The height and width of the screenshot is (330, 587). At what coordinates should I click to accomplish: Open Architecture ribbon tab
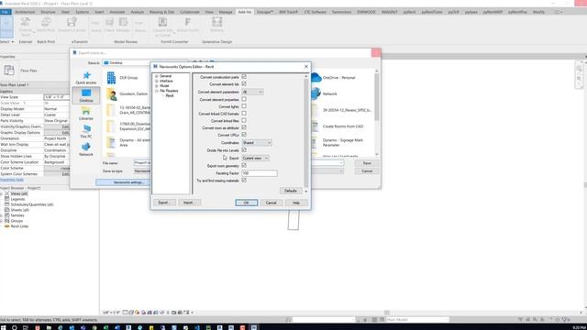25,12
